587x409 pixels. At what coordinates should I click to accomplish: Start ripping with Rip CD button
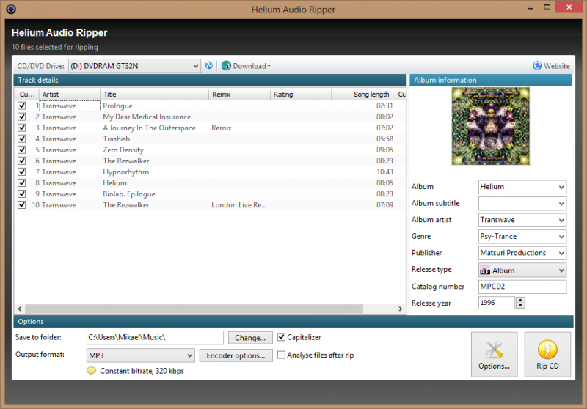(547, 355)
